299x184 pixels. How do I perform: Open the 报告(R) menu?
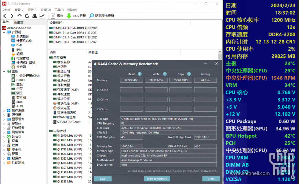(x=32, y=10)
